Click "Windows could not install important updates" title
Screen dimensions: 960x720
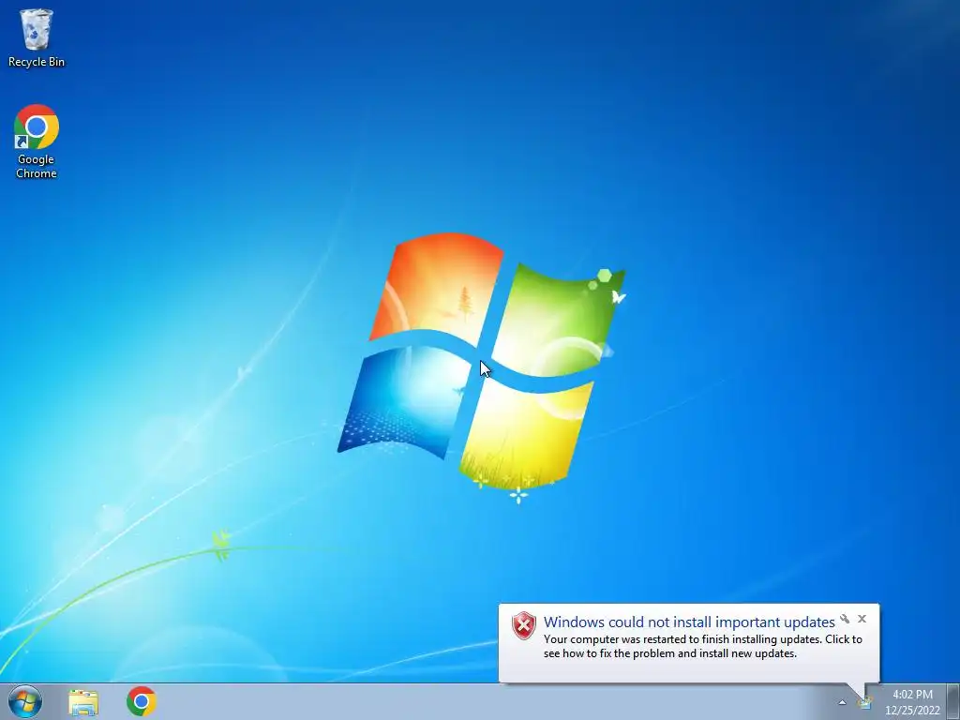[x=689, y=622]
